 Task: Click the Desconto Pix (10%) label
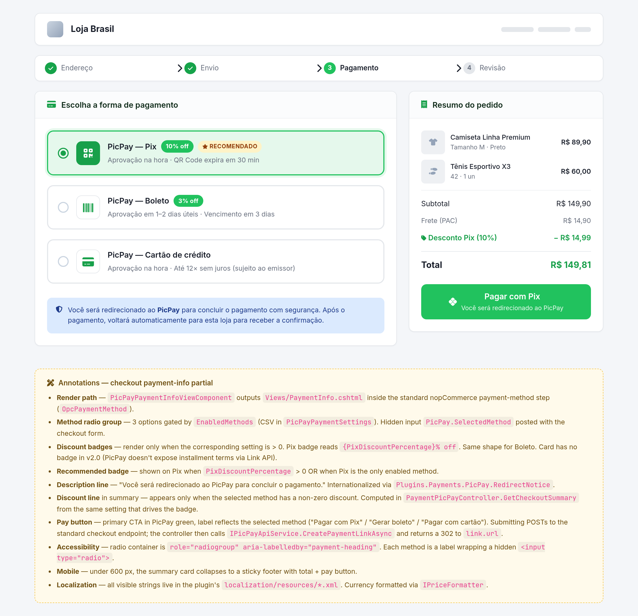pyautogui.click(x=463, y=238)
